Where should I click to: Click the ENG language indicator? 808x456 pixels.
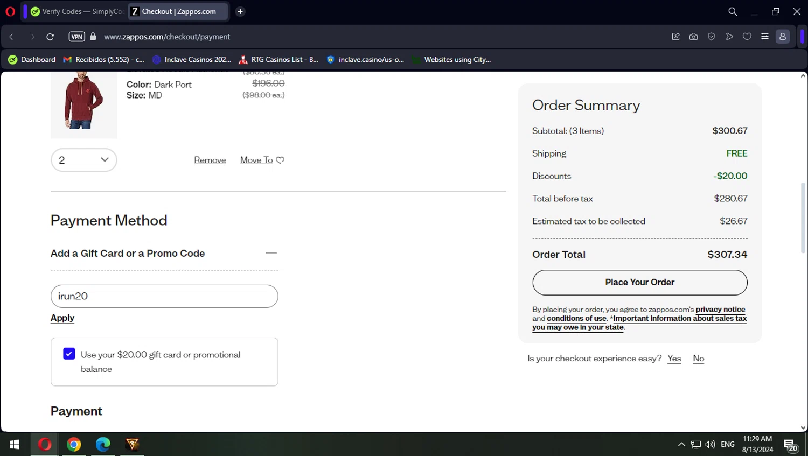[x=728, y=444]
